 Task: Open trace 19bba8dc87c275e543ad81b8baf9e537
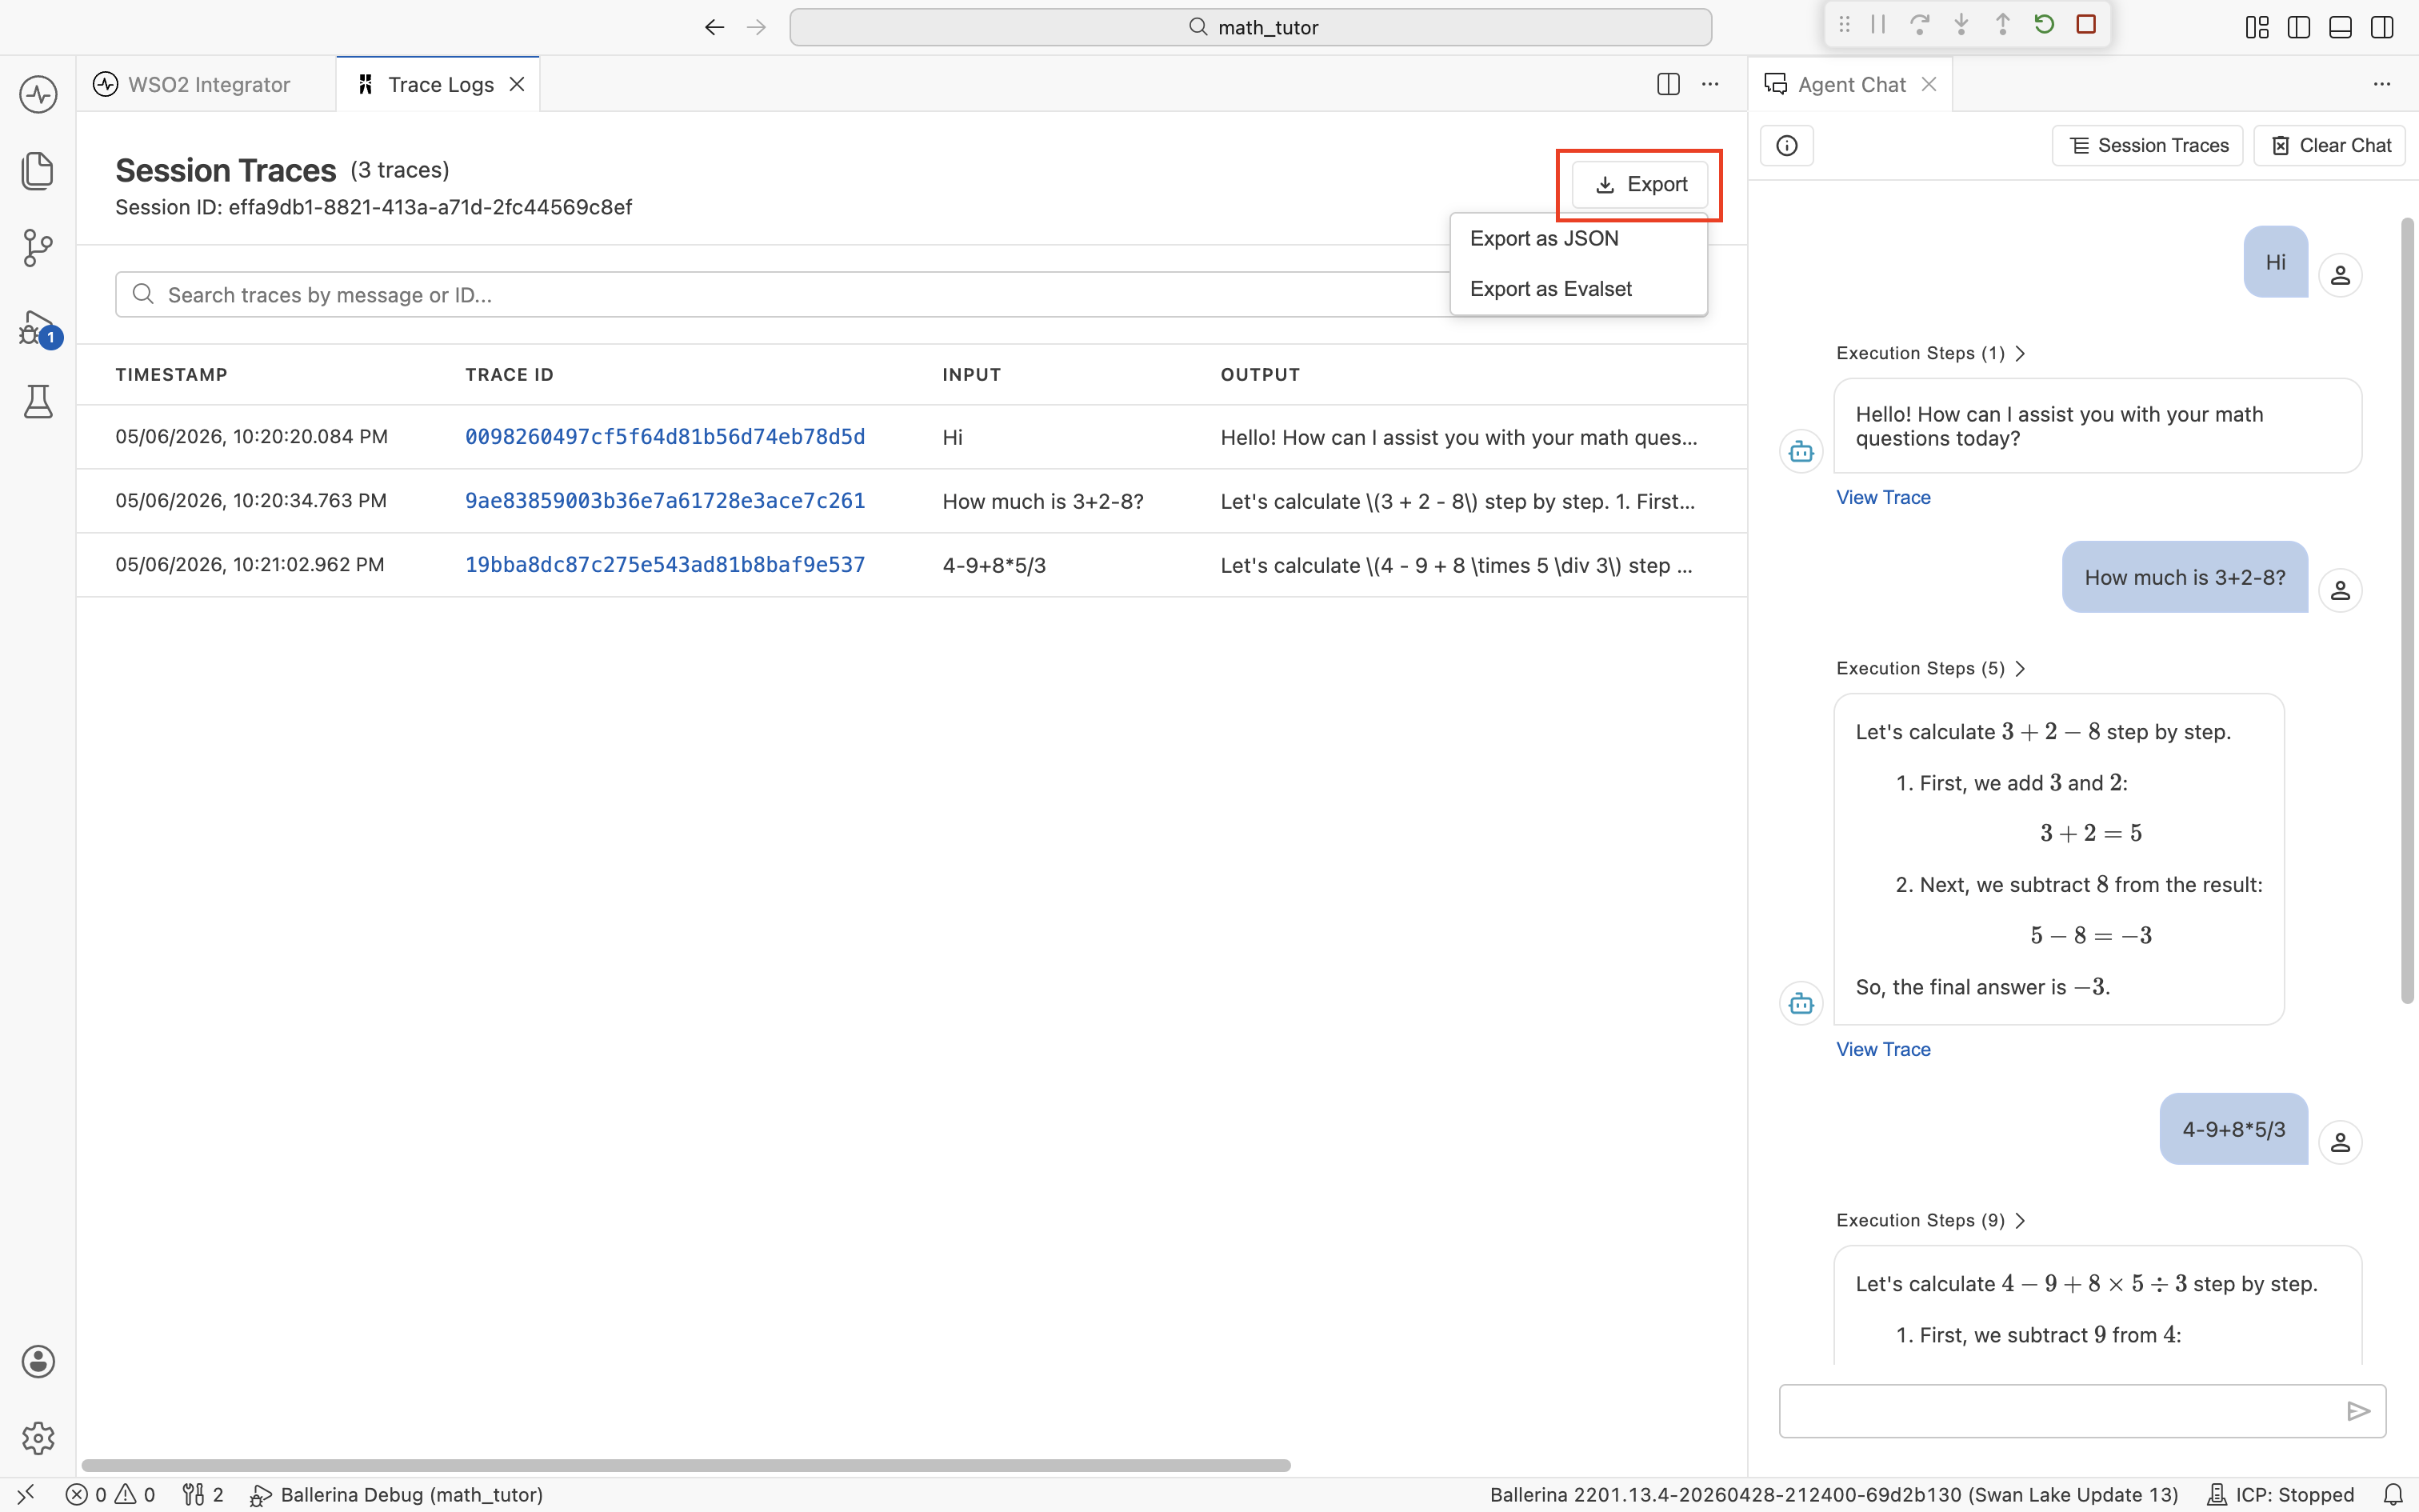(x=665, y=565)
